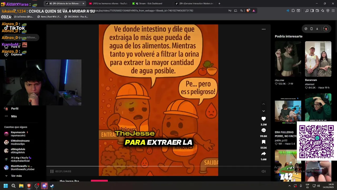Viewport: 337px width, 190px height.
Task: Switch to Genuine Interaction Matters tab
Action: [x=194, y=3]
